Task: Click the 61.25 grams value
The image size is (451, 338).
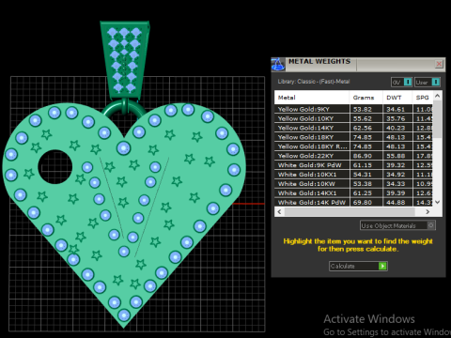Action: [x=363, y=193]
